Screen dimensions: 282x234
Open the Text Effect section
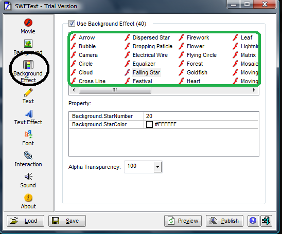(28, 117)
